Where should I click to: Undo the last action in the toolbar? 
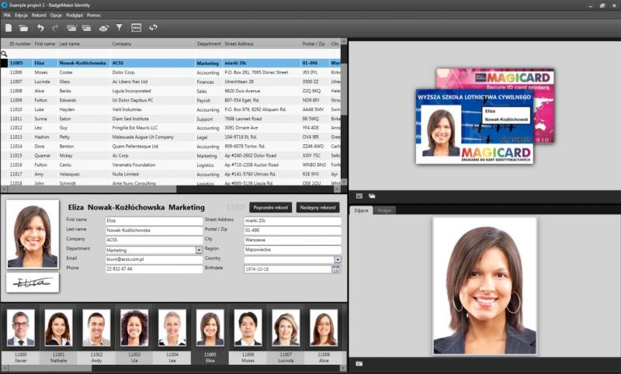pyautogui.click(x=40, y=28)
